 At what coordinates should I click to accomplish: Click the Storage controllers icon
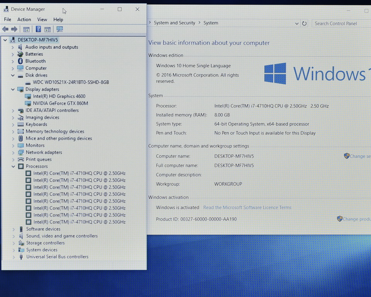coord(21,243)
